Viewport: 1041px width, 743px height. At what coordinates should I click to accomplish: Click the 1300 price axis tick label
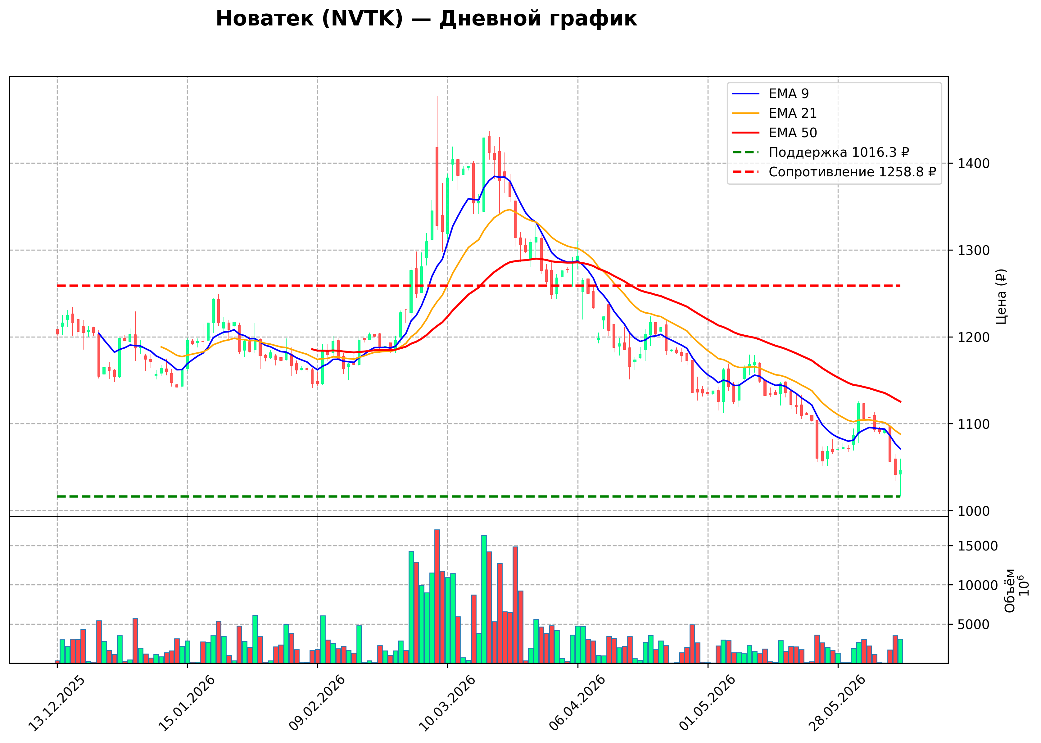pyautogui.click(x=973, y=250)
